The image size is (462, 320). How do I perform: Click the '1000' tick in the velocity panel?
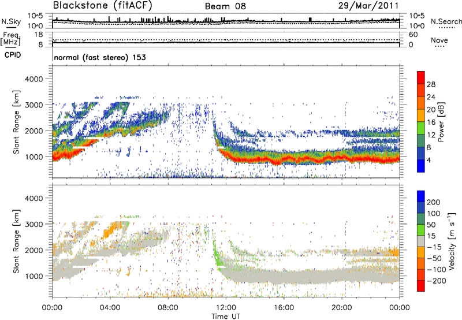33,276
